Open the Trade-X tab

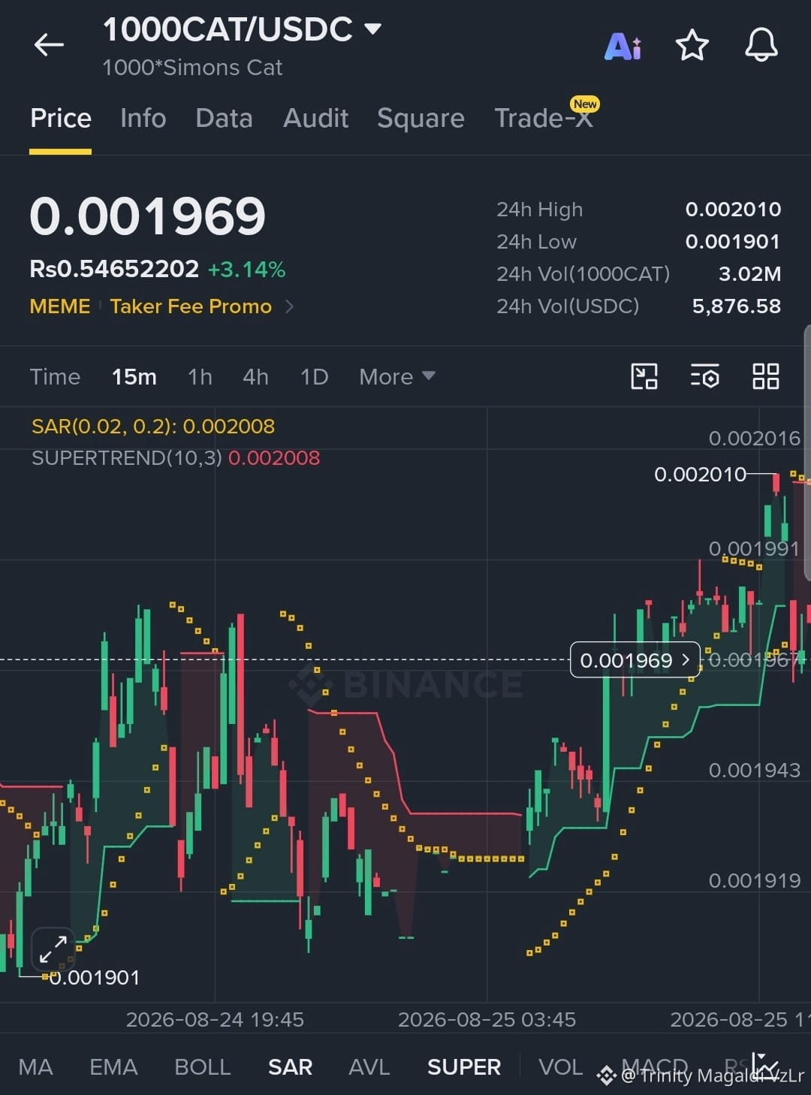[544, 118]
